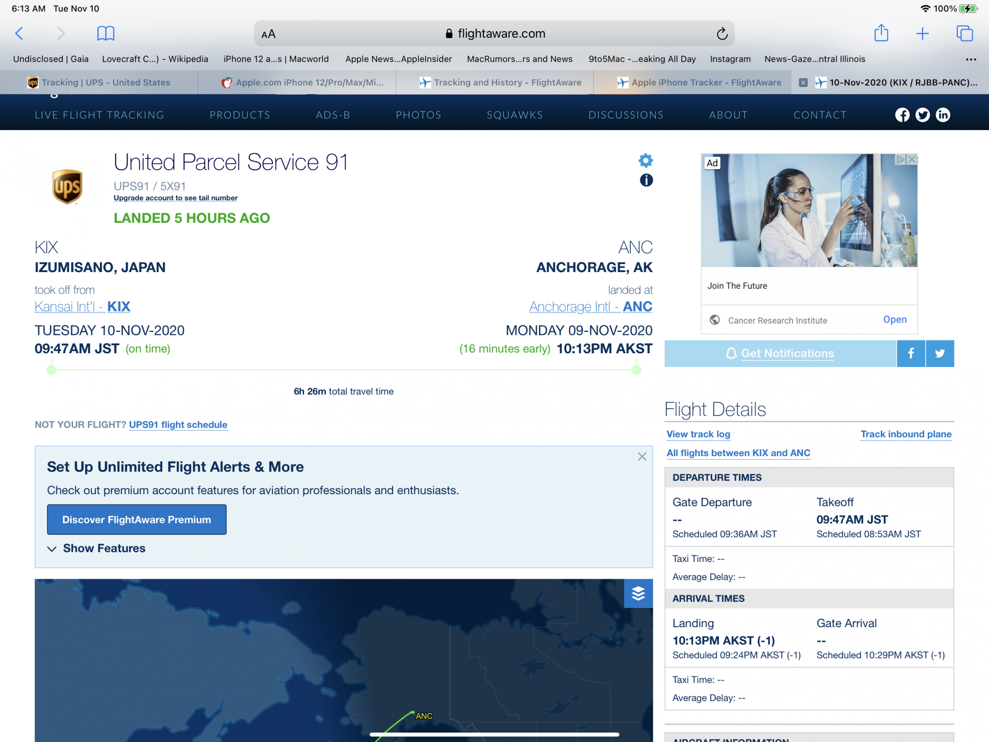The width and height of the screenshot is (989, 742).
Task: Open About menu
Action: (x=728, y=115)
